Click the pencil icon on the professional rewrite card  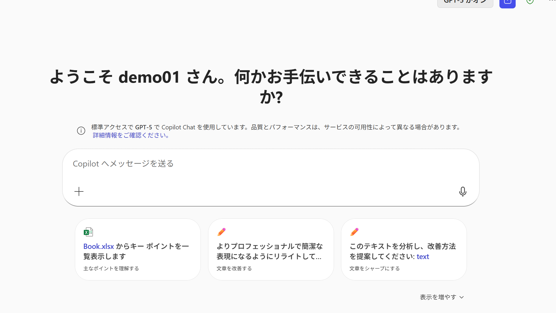221,232
